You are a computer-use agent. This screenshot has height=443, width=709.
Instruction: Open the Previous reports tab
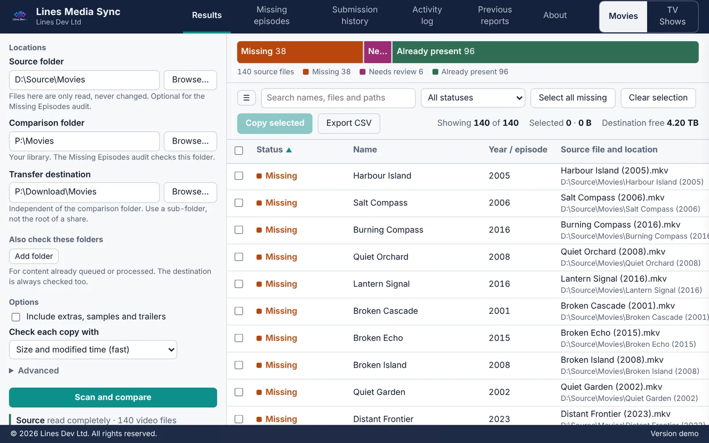pyautogui.click(x=495, y=16)
